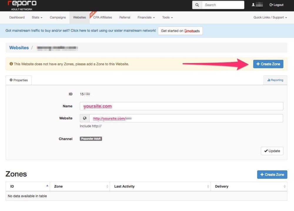Open the user account icon
This screenshot has width=294, height=211.
click(253, 5)
